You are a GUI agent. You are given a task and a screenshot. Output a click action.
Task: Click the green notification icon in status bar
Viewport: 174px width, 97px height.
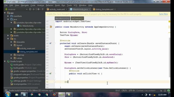(x=169, y=91)
